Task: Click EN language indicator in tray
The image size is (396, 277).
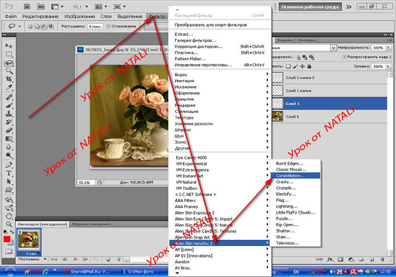Action: [x=296, y=272]
